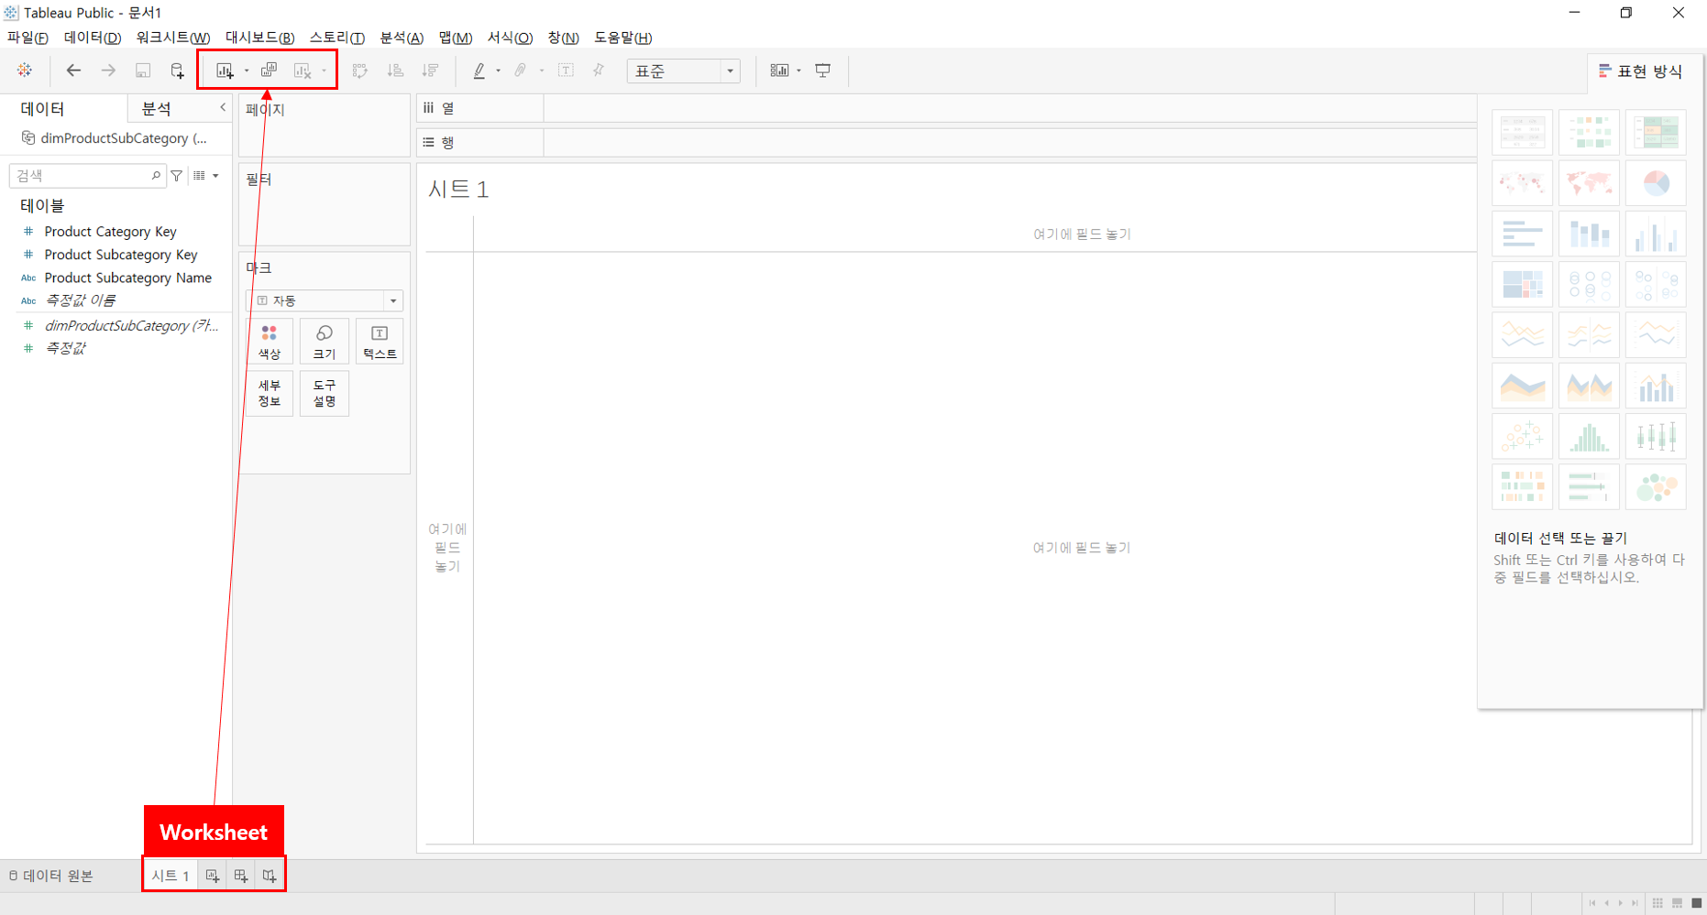Choose the pie chart thumbnail in Show Me
Screen dimensions: 1707x915
click(x=1656, y=183)
